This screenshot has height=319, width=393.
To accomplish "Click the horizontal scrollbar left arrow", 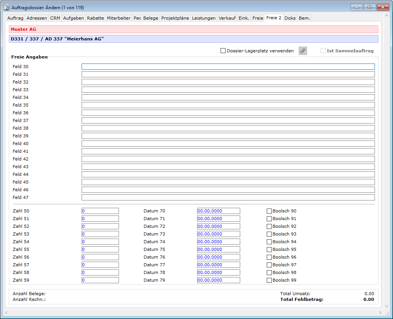I will point(6,312).
